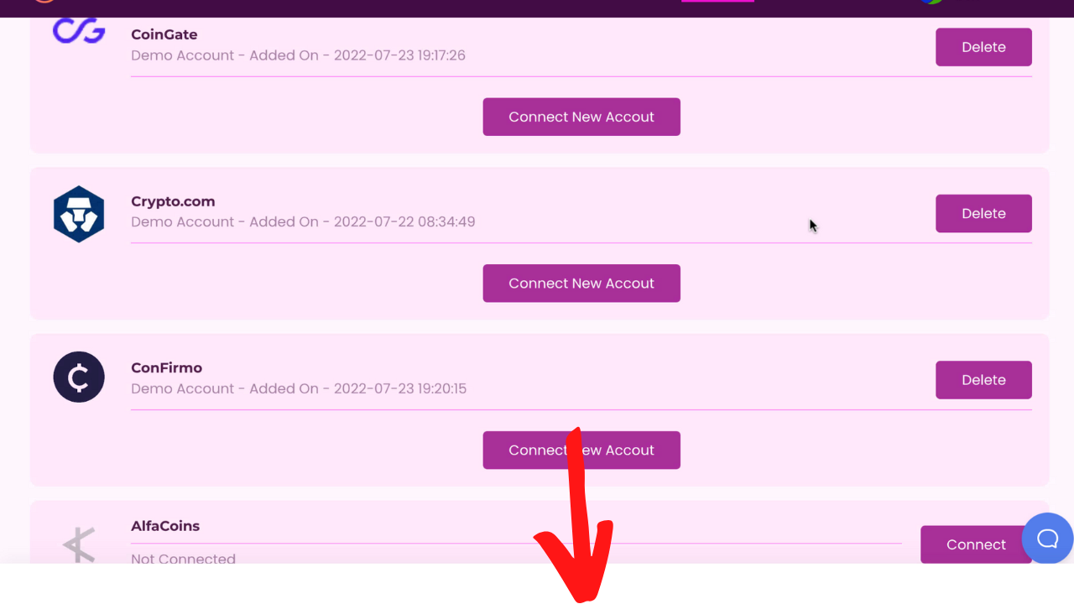Connect a new account under CoinGate
Screen dimensions: 1074x604
(x=581, y=117)
